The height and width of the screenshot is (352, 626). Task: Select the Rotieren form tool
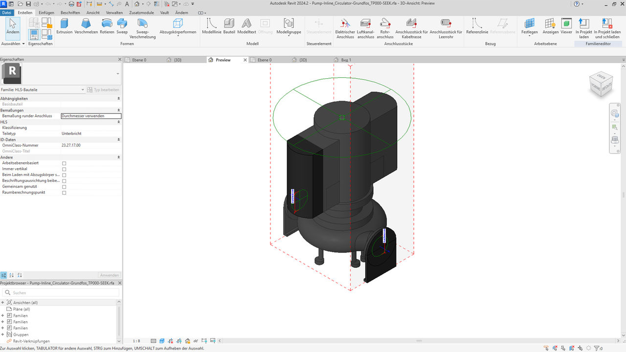(107, 26)
